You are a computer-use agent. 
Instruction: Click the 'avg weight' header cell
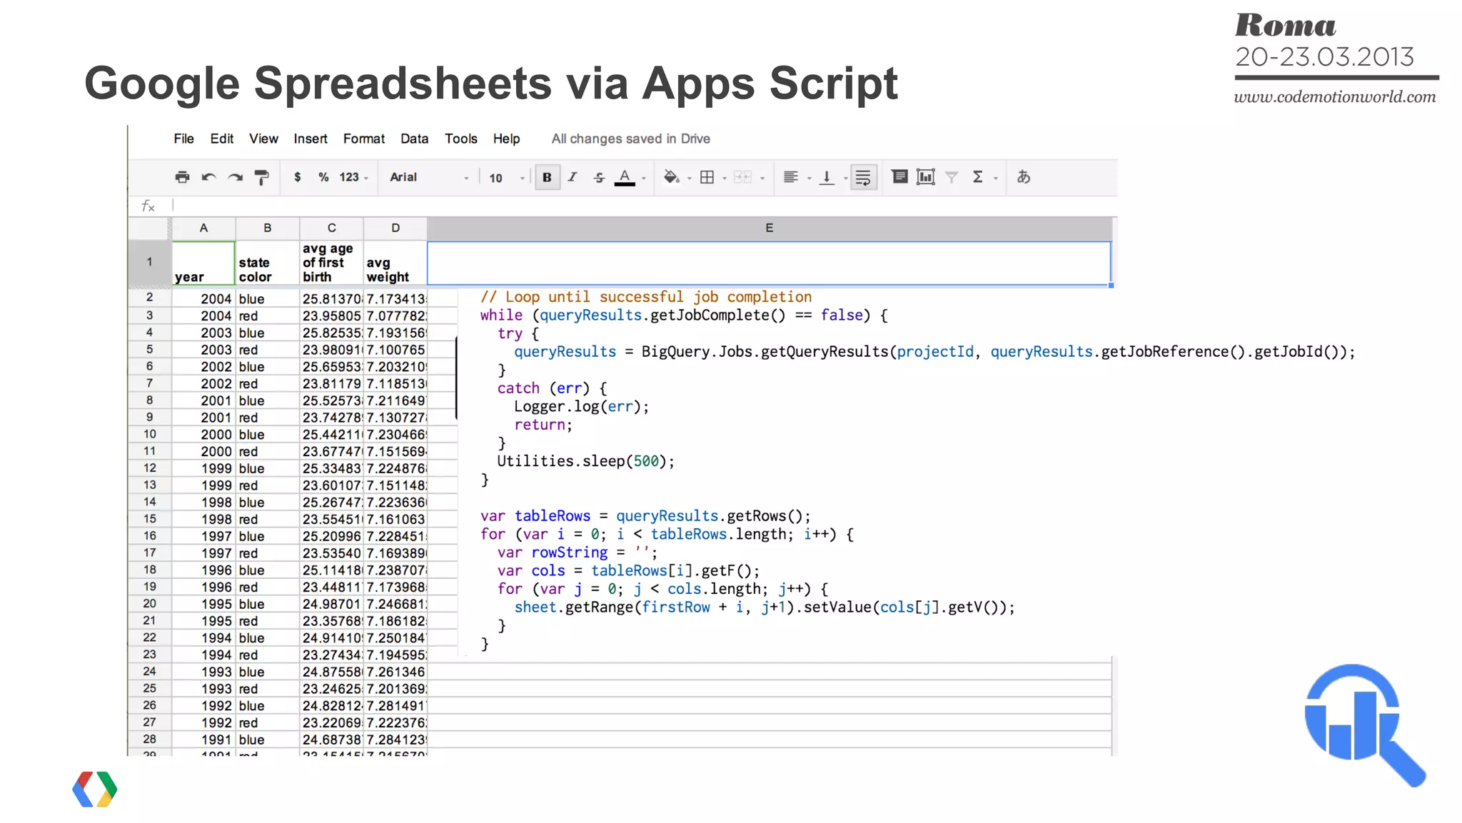click(395, 263)
